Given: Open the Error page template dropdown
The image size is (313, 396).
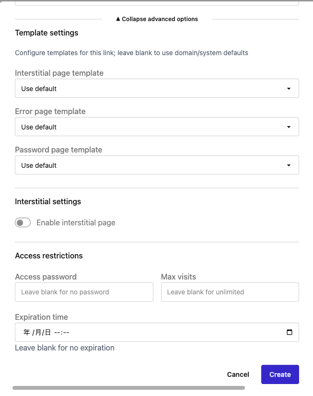Looking at the screenshot, I should [157, 127].
